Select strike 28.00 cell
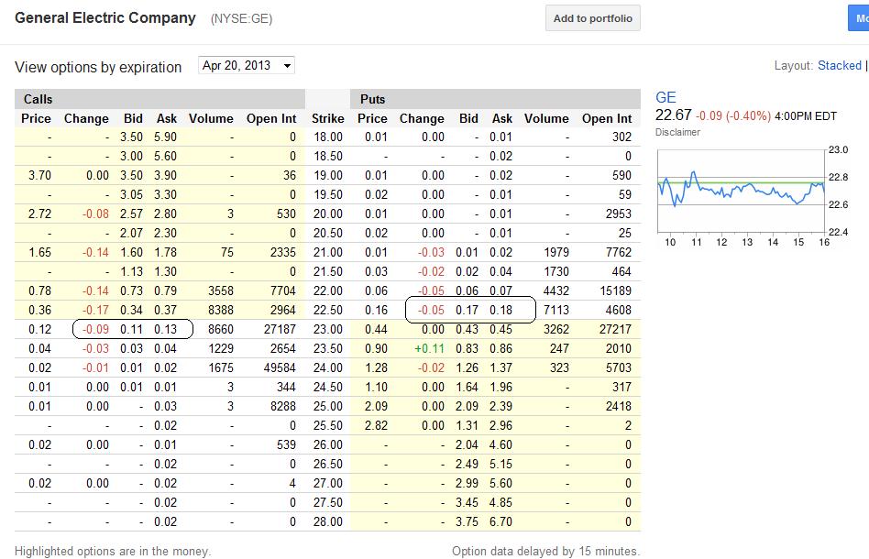 pos(328,521)
